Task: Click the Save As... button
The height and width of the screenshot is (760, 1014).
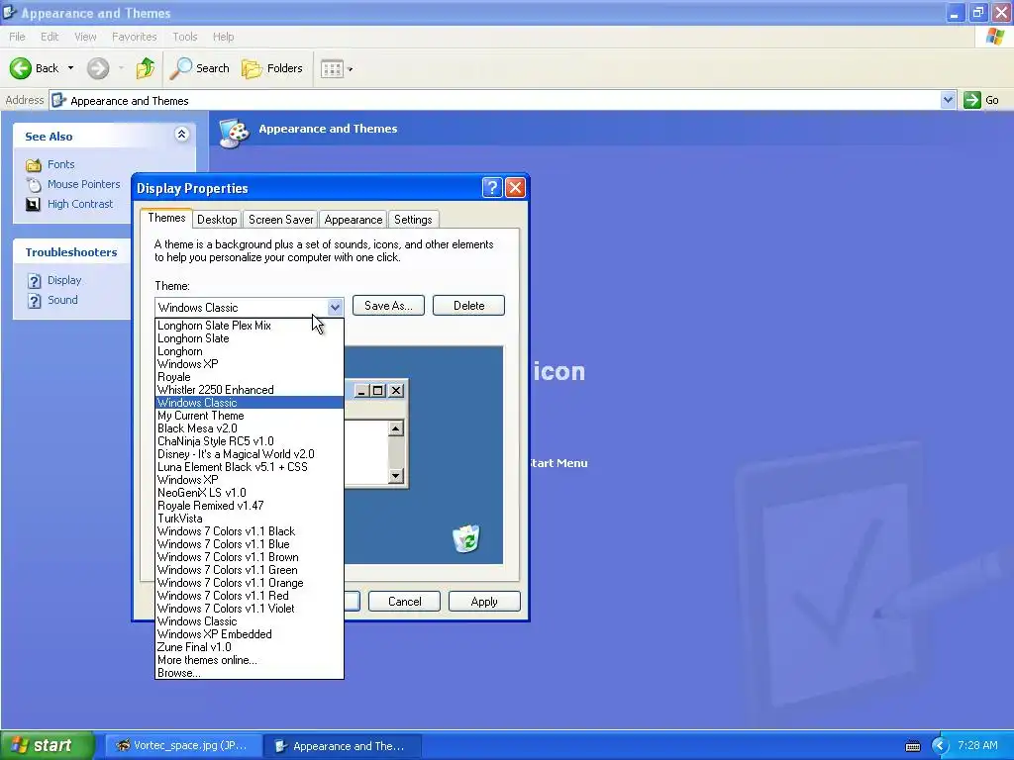Action: 388,306
